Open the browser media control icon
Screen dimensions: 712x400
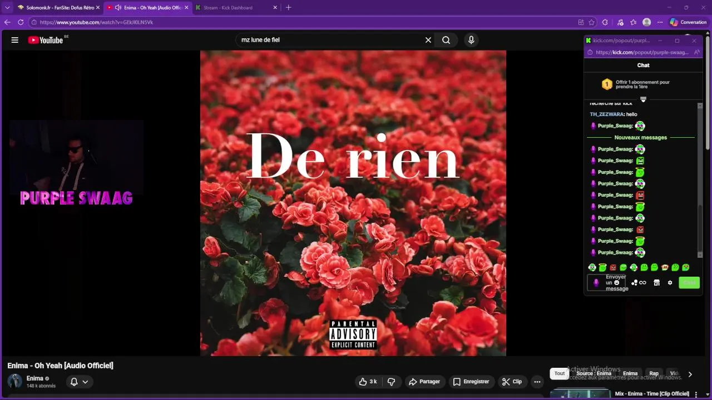coord(620,22)
